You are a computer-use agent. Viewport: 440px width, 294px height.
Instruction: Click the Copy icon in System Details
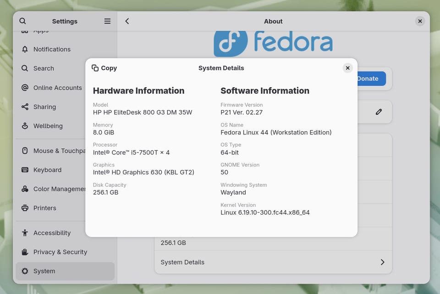pyautogui.click(x=95, y=68)
